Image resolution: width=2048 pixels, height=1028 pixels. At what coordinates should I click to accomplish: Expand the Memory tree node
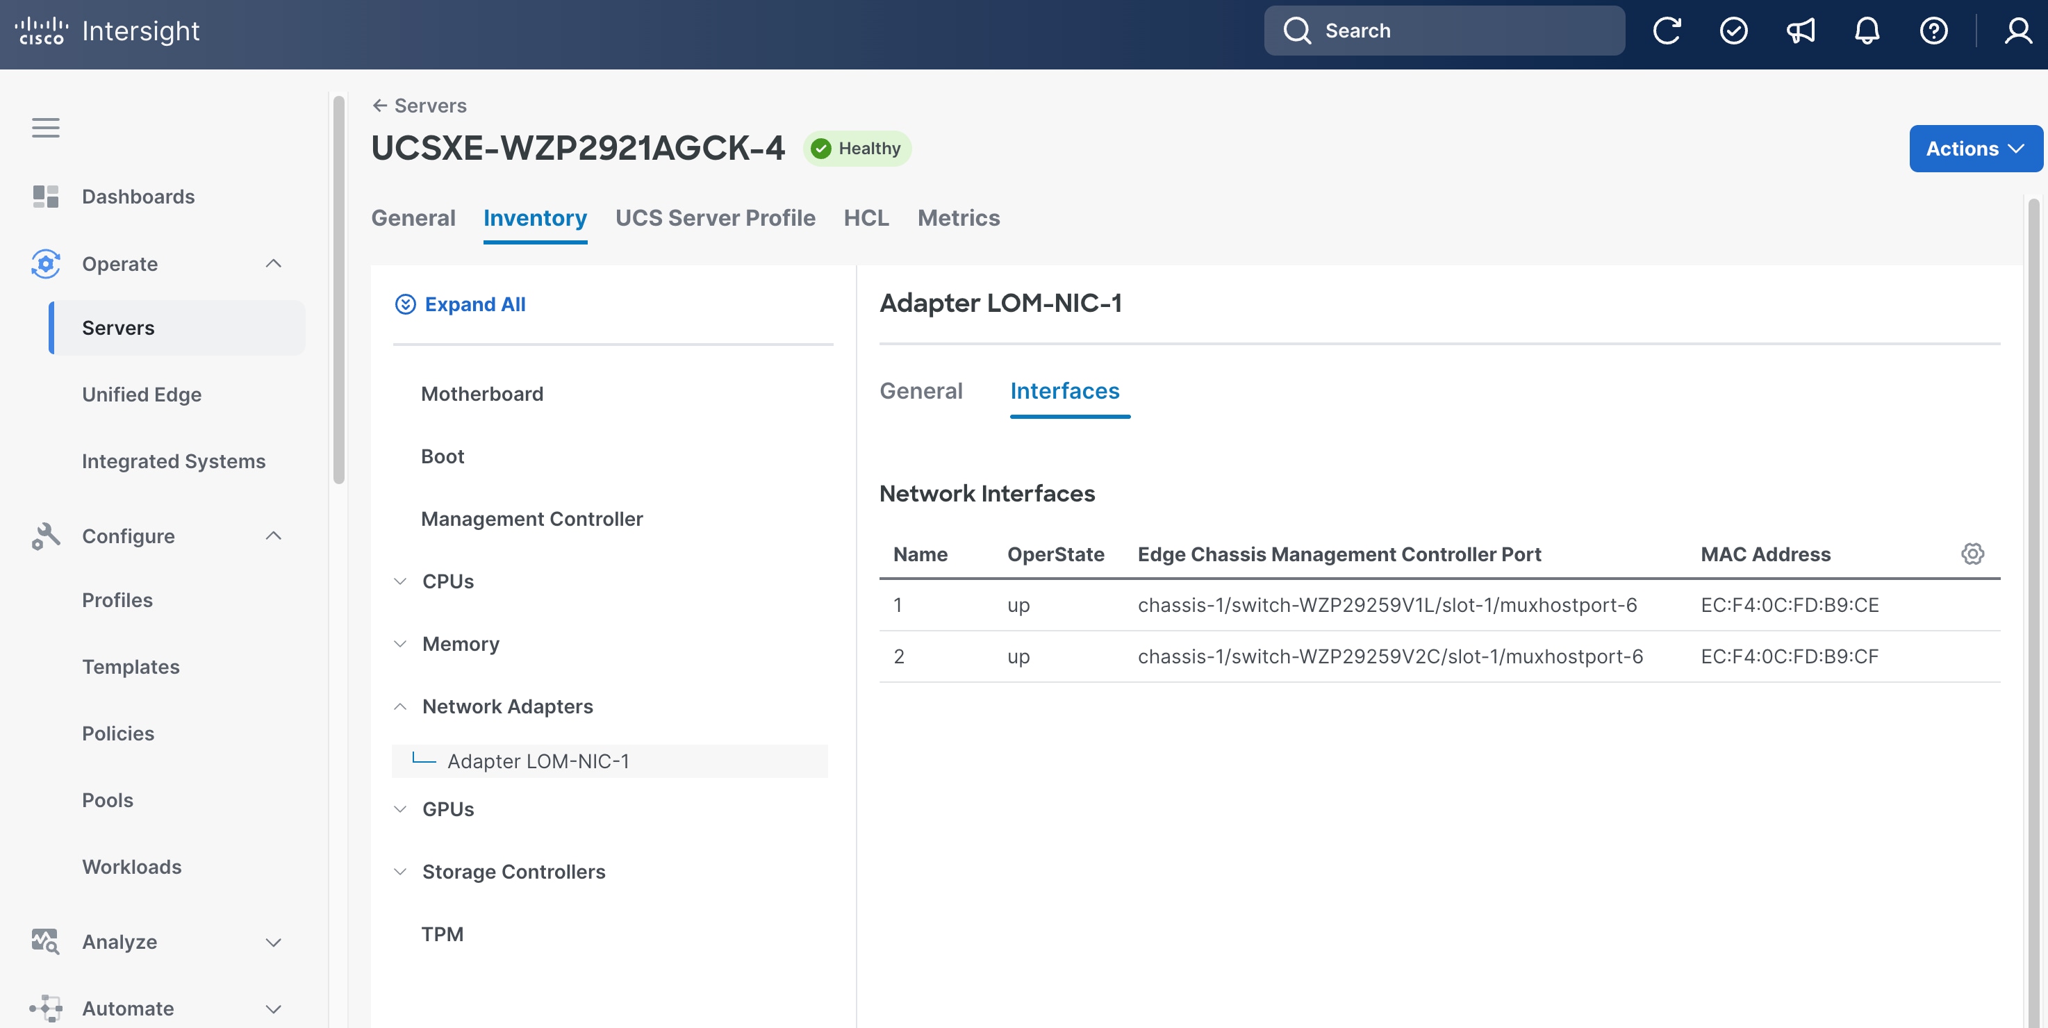(401, 644)
